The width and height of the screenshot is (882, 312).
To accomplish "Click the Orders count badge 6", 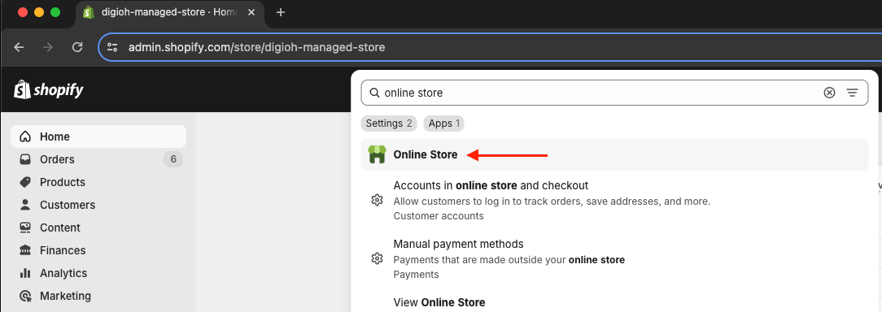I will (173, 159).
